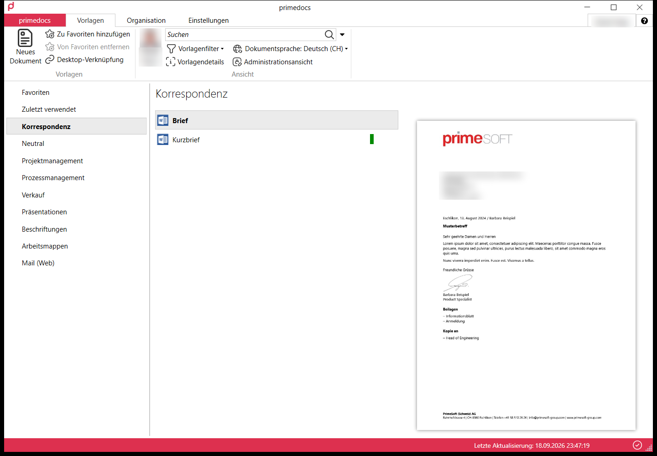
Task: Switch to the Organisation tab
Action: coord(146,21)
